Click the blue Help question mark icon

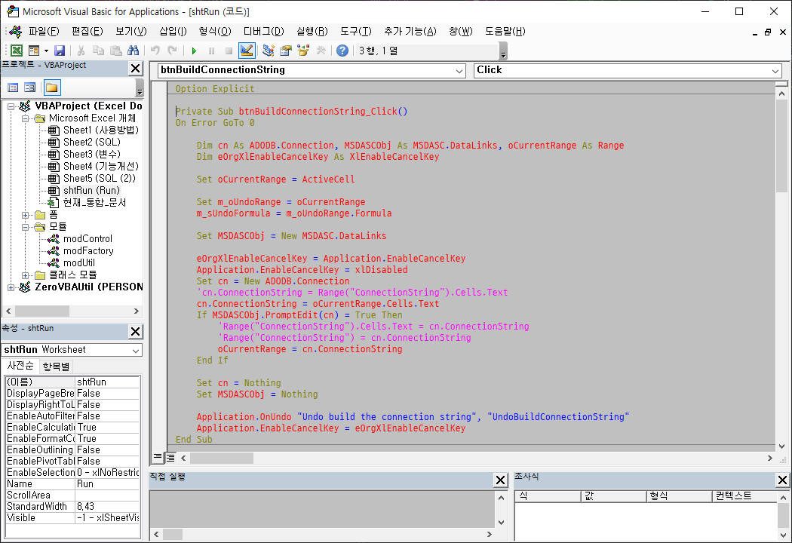342,51
